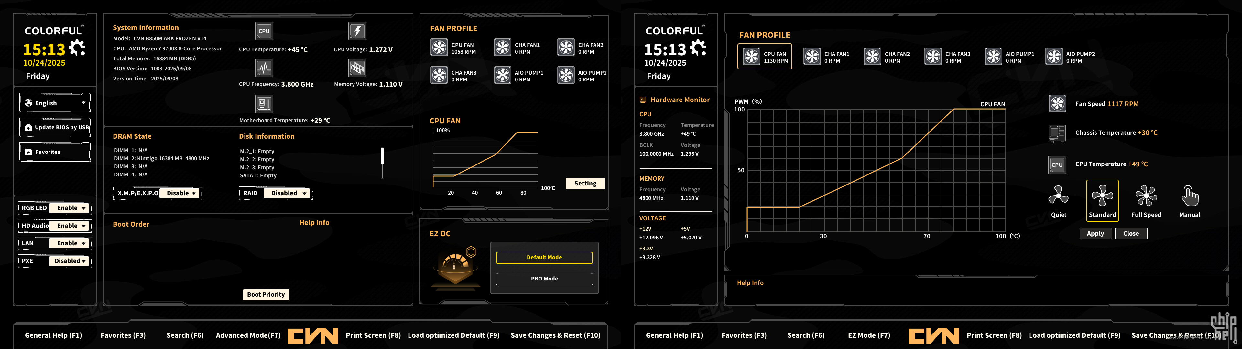Select the Quiet fan mode icon
Screen dimensions: 1242x349
tap(1058, 195)
